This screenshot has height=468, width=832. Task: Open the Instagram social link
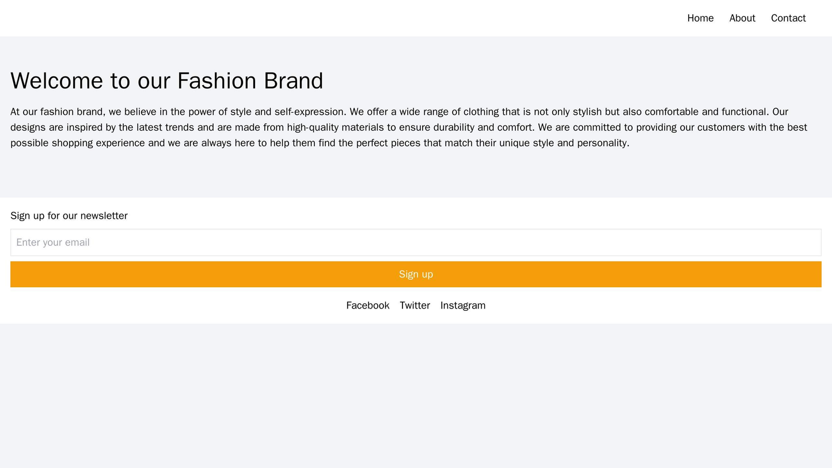point(462,305)
